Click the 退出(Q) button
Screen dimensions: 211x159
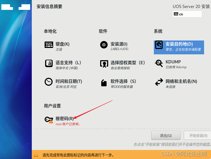pyautogui.click(x=166, y=136)
